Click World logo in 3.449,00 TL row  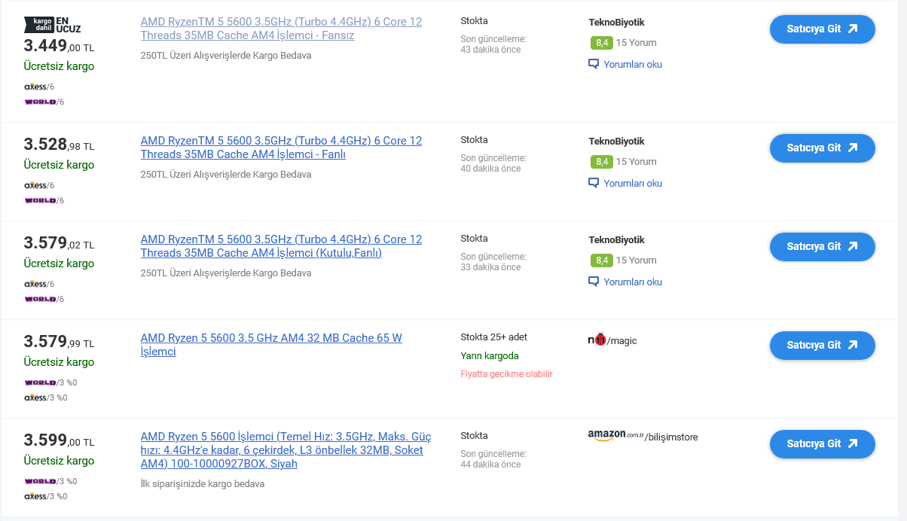point(40,102)
